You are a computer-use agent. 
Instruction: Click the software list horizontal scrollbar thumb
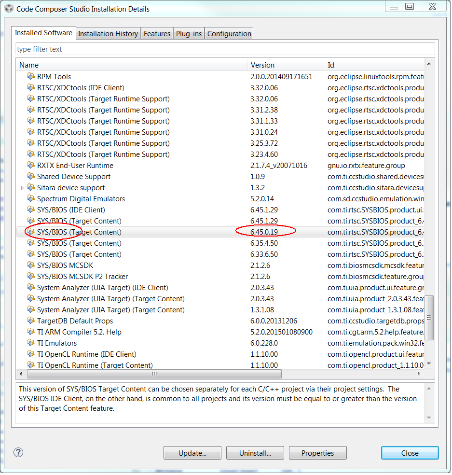point(154,374)
